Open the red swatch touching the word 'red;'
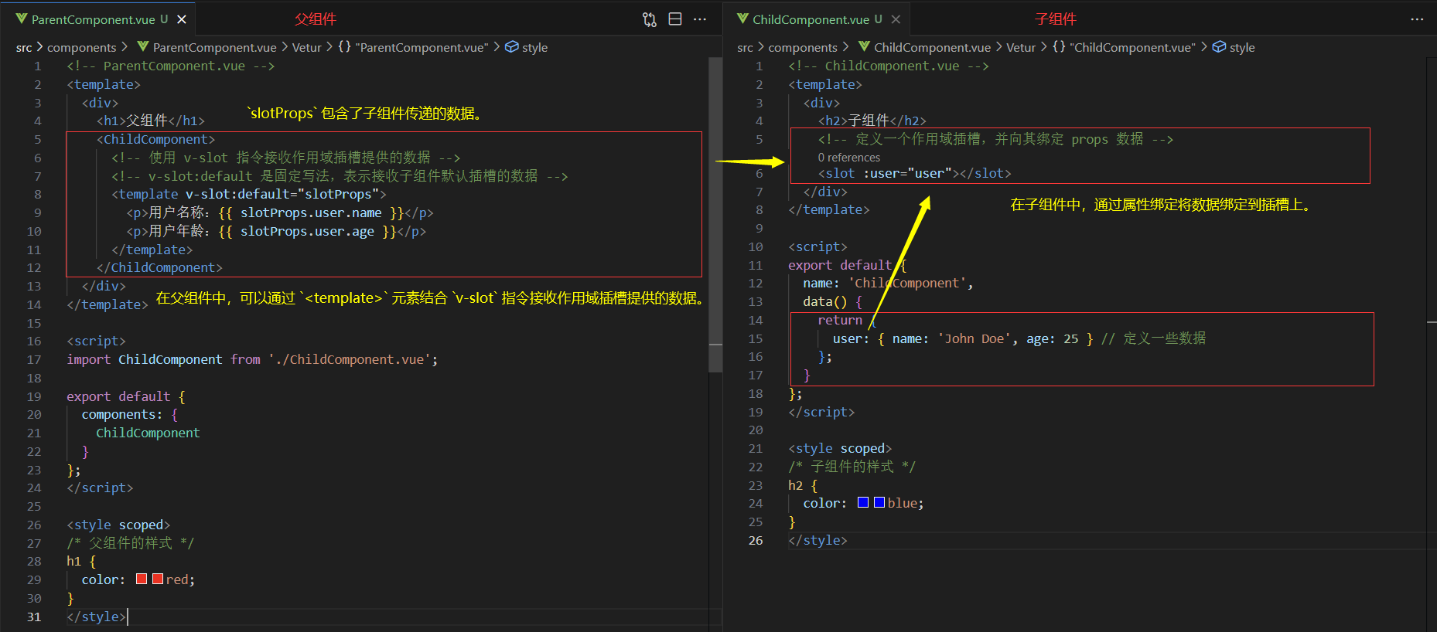This screenshot has width=1437, height=632. click(x=158, y=579)
